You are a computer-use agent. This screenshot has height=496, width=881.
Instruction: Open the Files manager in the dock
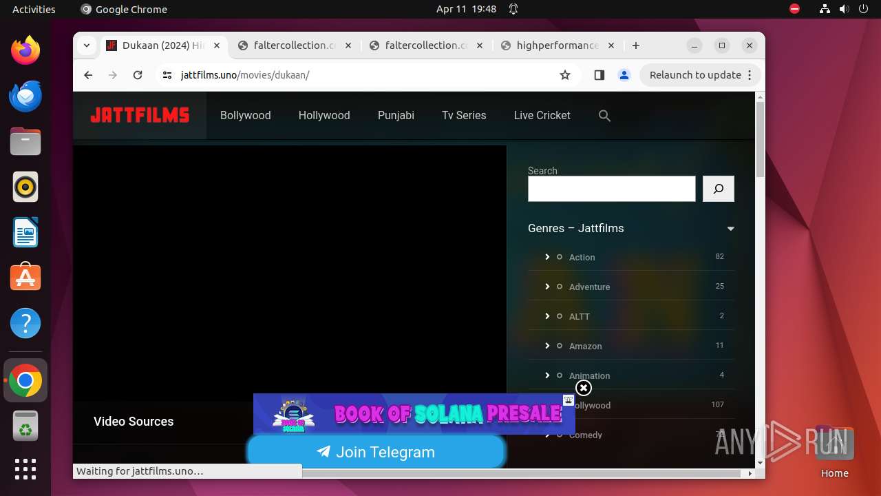(x=25, y=141)
